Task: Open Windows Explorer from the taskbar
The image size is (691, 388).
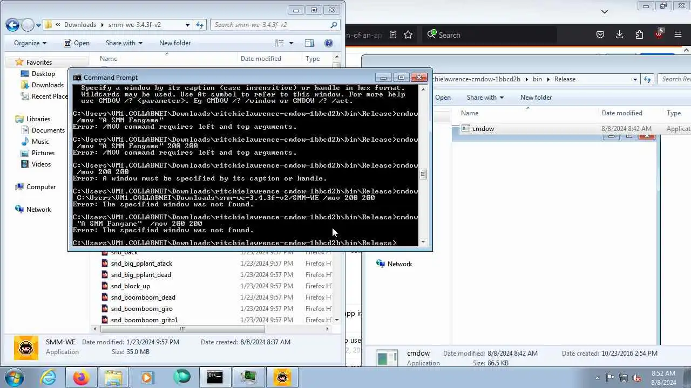Action: click(113, 377)
